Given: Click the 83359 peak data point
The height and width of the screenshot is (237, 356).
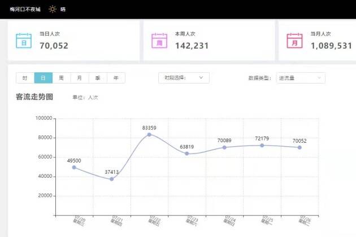Looking at the screenshot, I should 149,134.
